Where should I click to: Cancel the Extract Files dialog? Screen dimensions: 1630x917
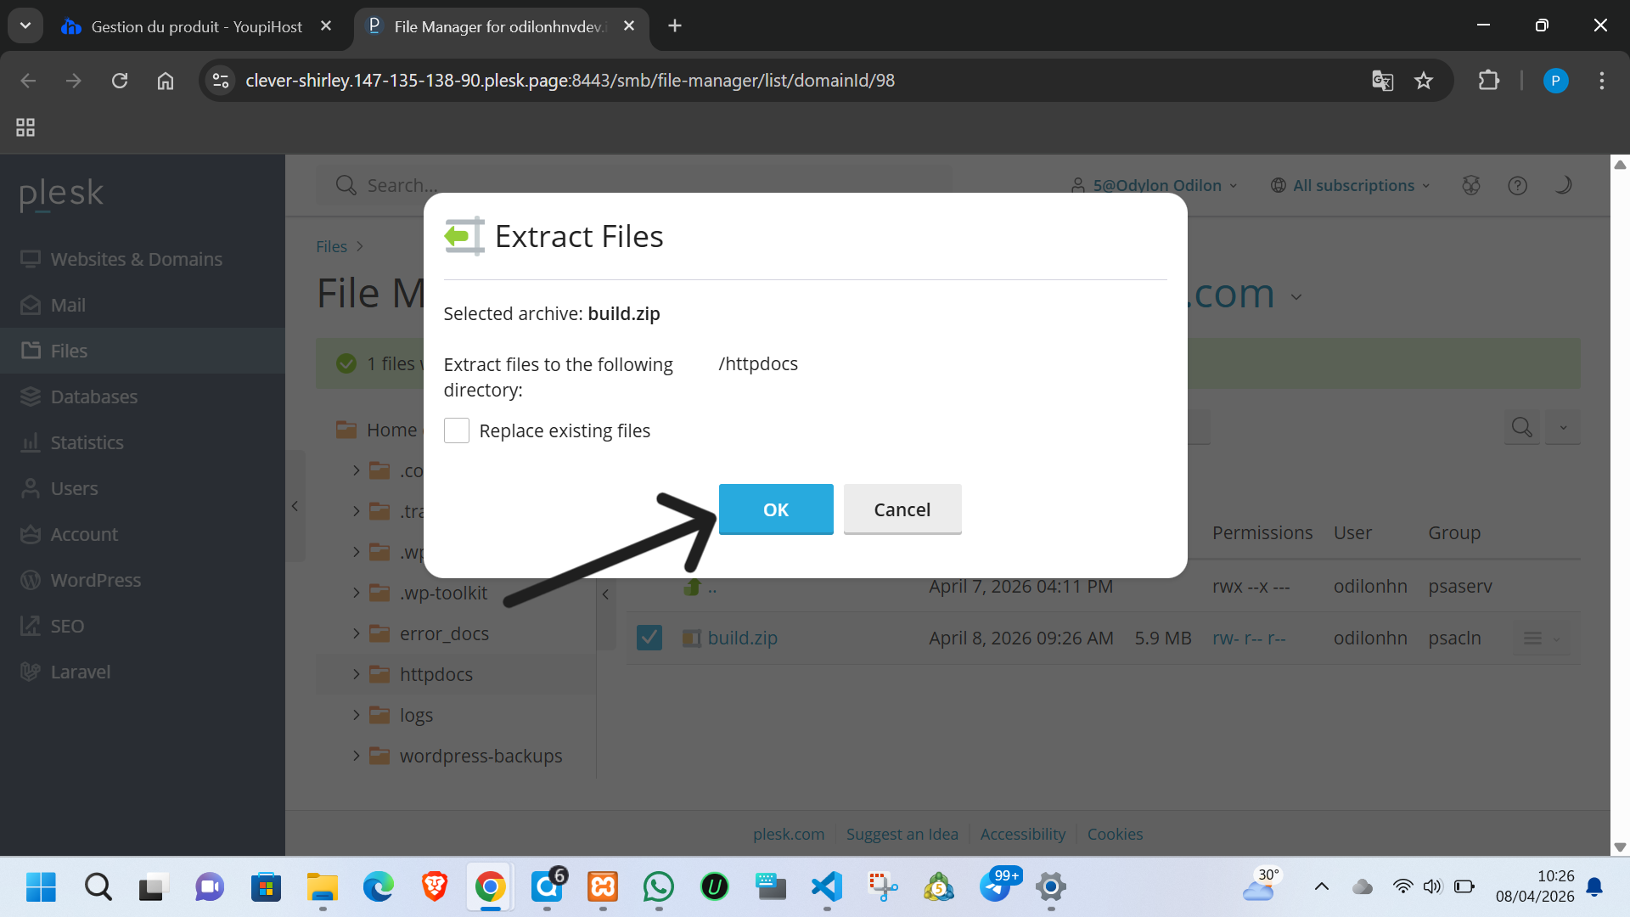902,509
